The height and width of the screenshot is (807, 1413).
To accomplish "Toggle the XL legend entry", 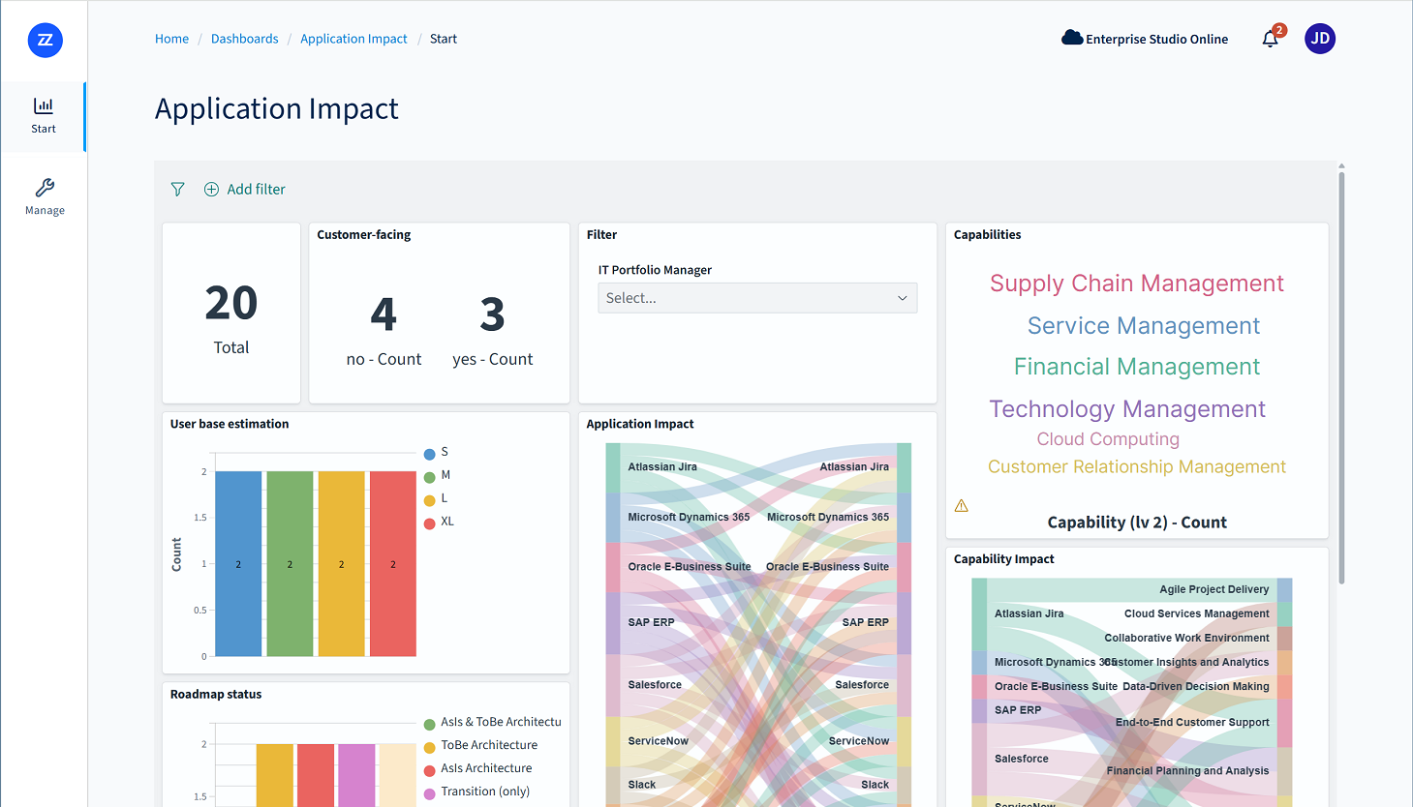I will 439,522.
